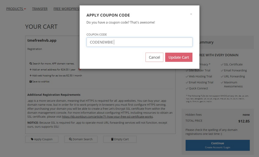Close the coupon dialog with the X

[x=191, y=14]
